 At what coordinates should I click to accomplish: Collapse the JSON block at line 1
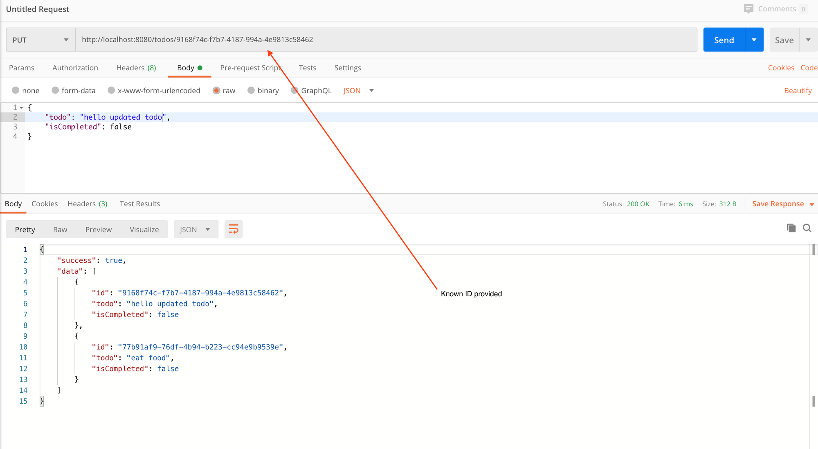pyautogui.click(x=21, y=108)
